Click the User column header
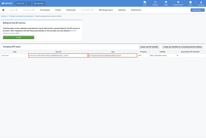Viewport: 206px width, 138px height. click(15, 52)
